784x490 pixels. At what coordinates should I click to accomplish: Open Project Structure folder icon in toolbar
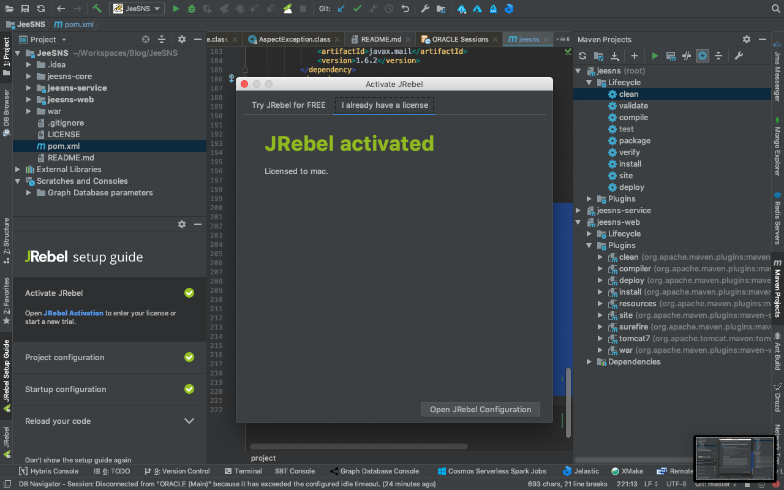click(x=440, y=9)
